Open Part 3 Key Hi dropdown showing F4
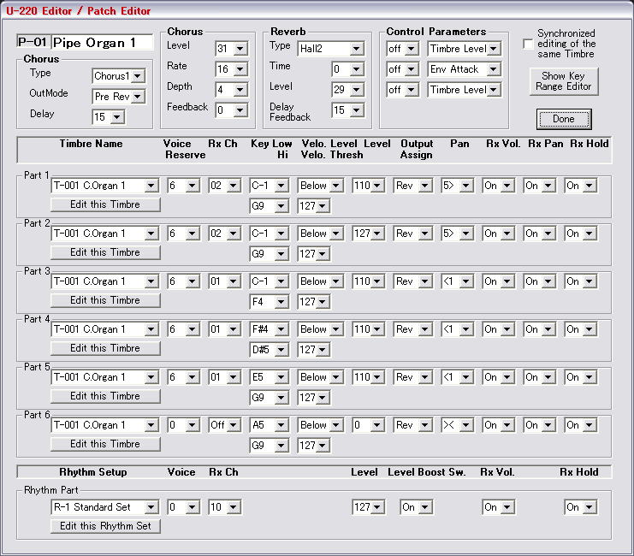Viewport: 634px width, 556px height. tap(269, 302)
